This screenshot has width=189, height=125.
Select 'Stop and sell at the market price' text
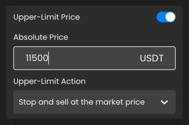(82, 102)
